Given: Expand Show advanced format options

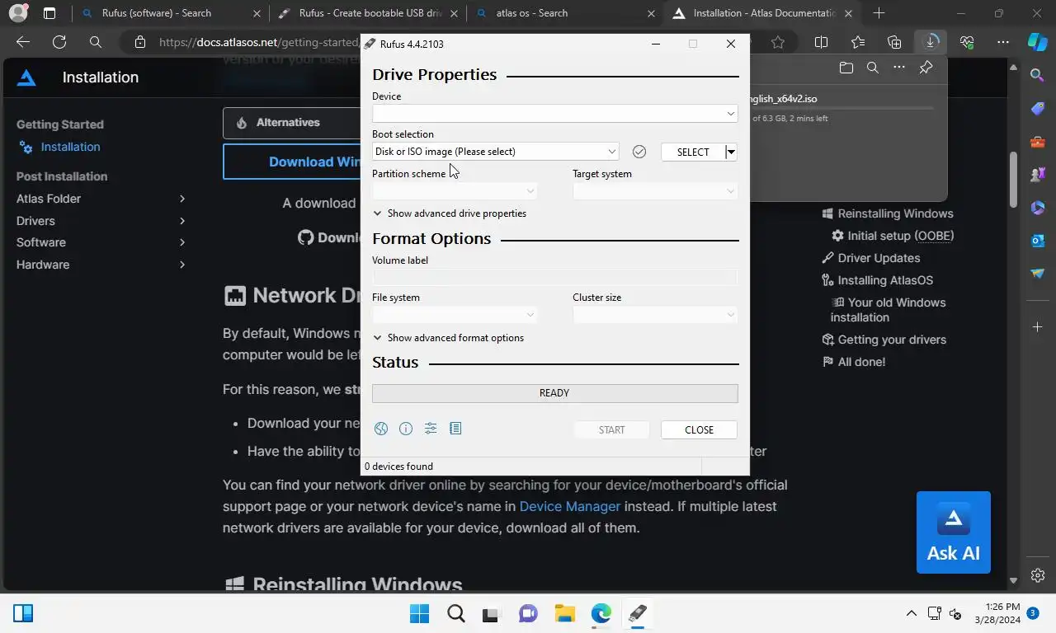Looking at the screenshot, I should tap(449, 338).
